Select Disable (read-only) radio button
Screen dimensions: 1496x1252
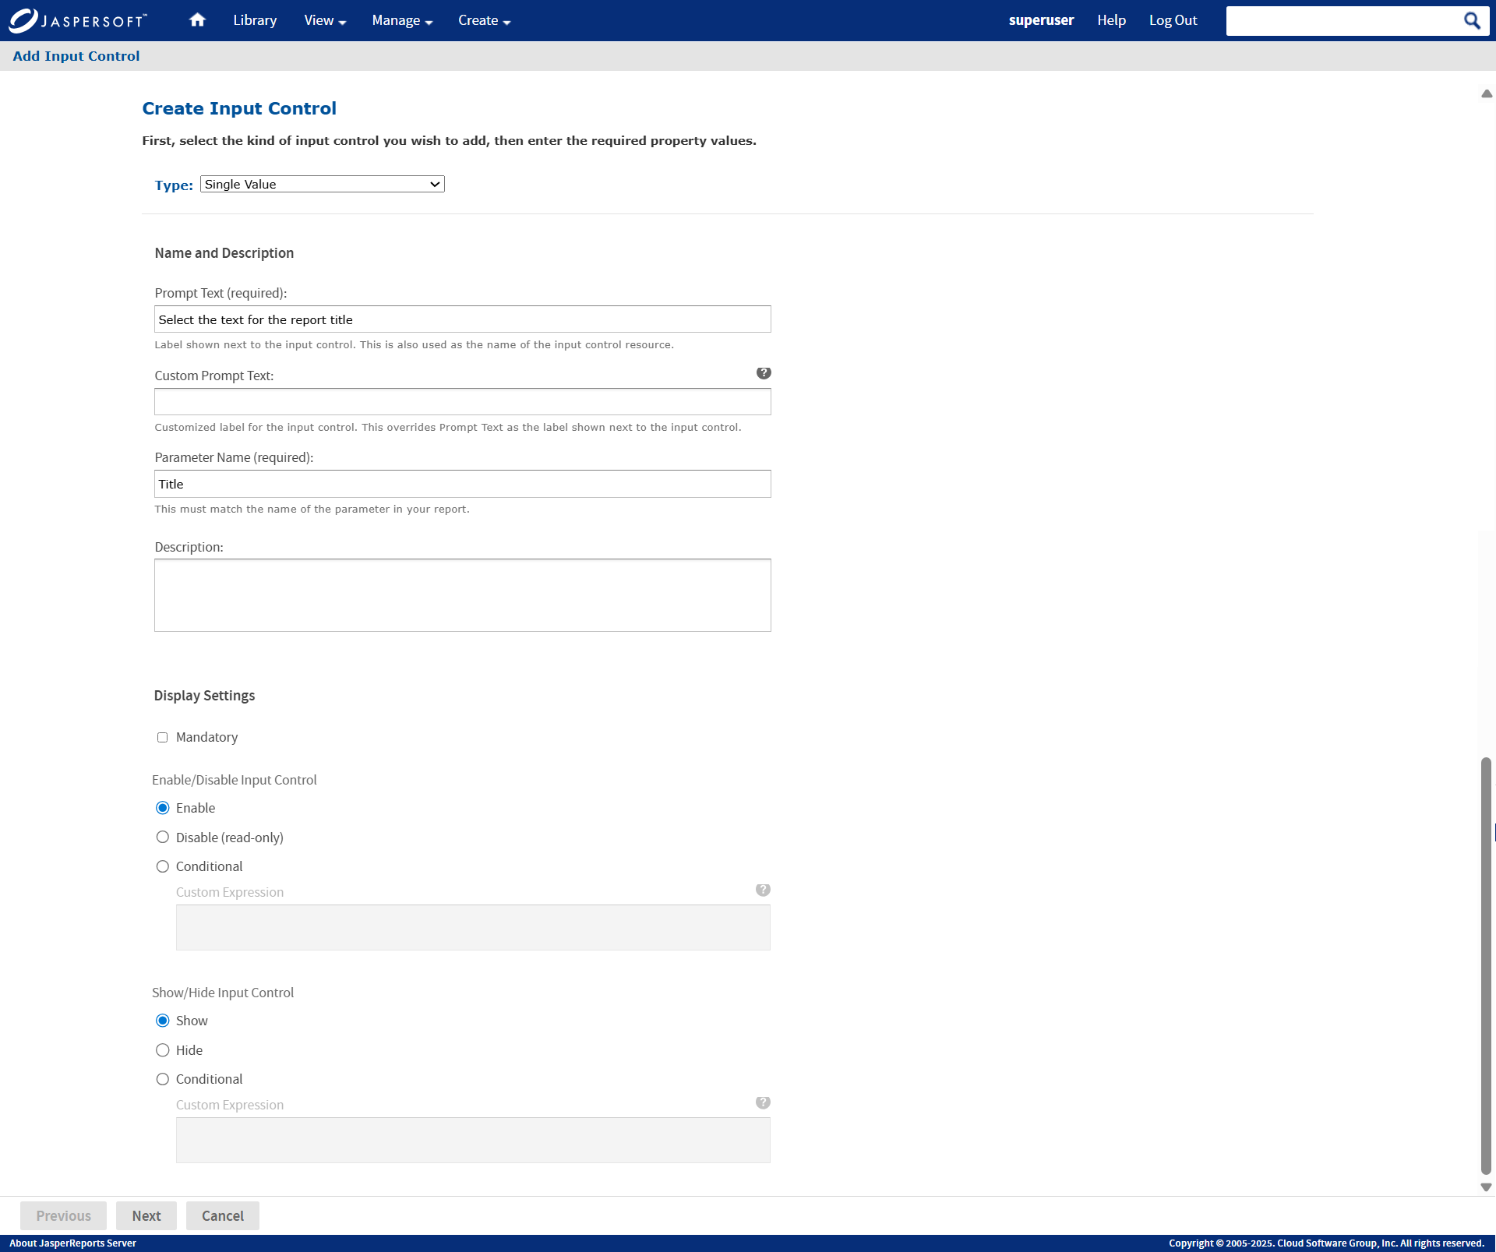pyautogui.click(x=162, y=838)
